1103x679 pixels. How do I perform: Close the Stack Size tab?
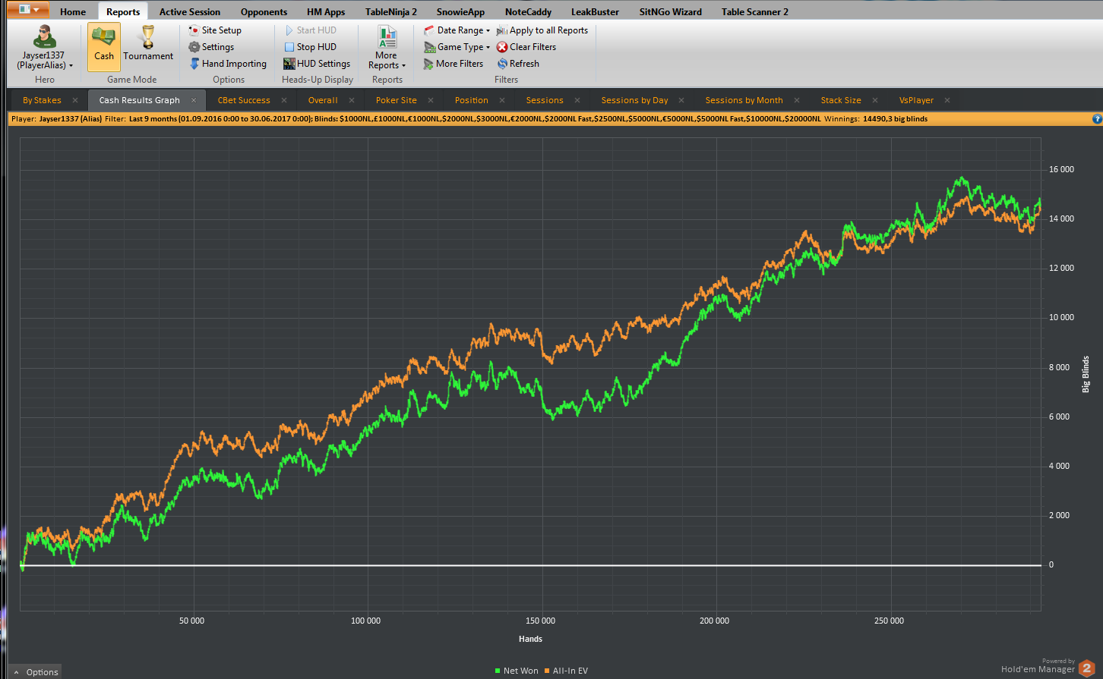click(875, 100)
